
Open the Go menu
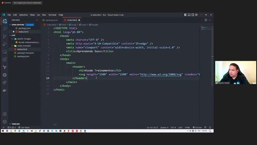[39, 15]
